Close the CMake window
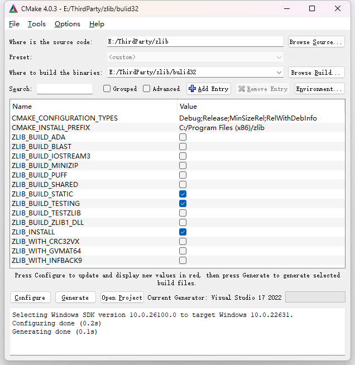Viewport: 355px width, 365px height. (338, 9)
